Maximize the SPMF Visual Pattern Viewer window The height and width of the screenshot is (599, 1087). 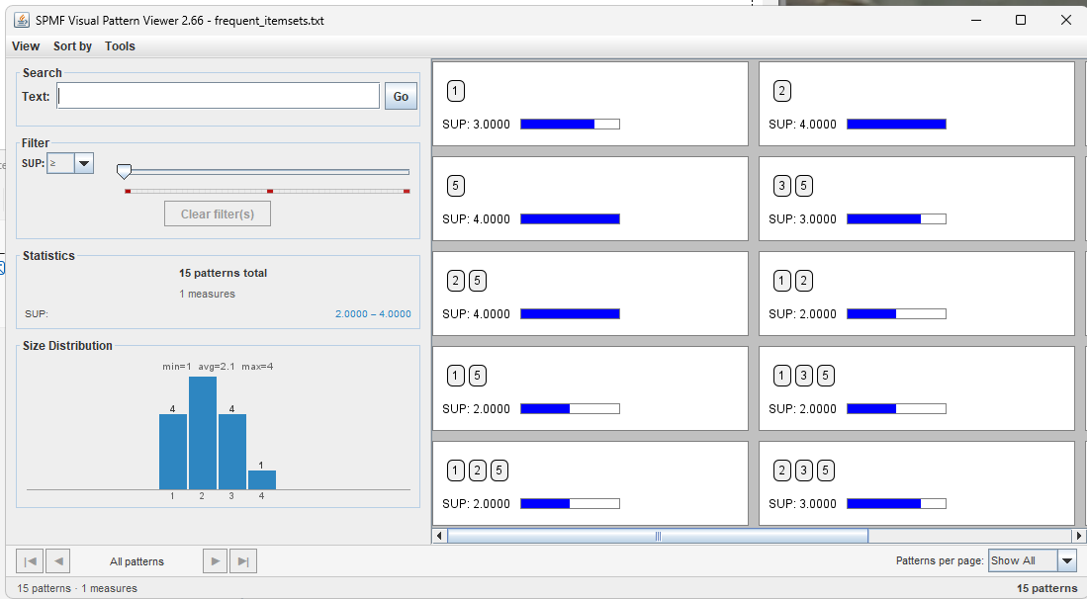(1021, 20)
